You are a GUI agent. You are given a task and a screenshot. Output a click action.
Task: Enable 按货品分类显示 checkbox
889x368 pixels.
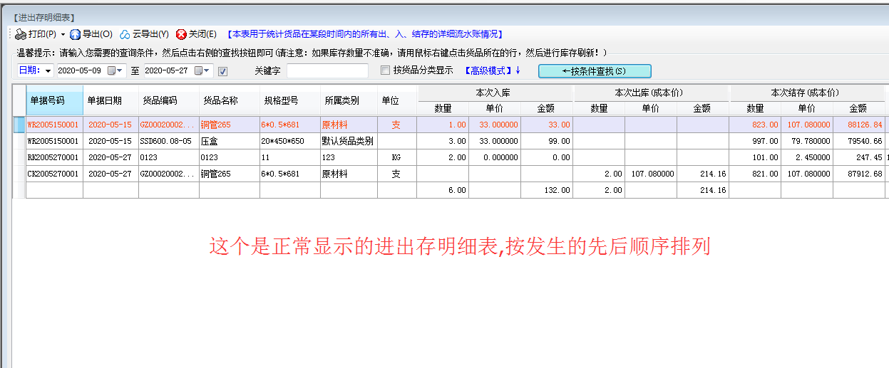coord(386,70)
